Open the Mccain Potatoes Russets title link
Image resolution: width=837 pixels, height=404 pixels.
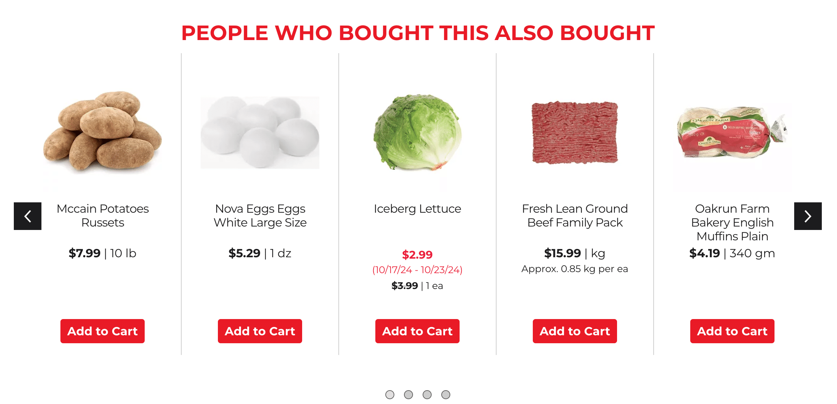(103, 215)
